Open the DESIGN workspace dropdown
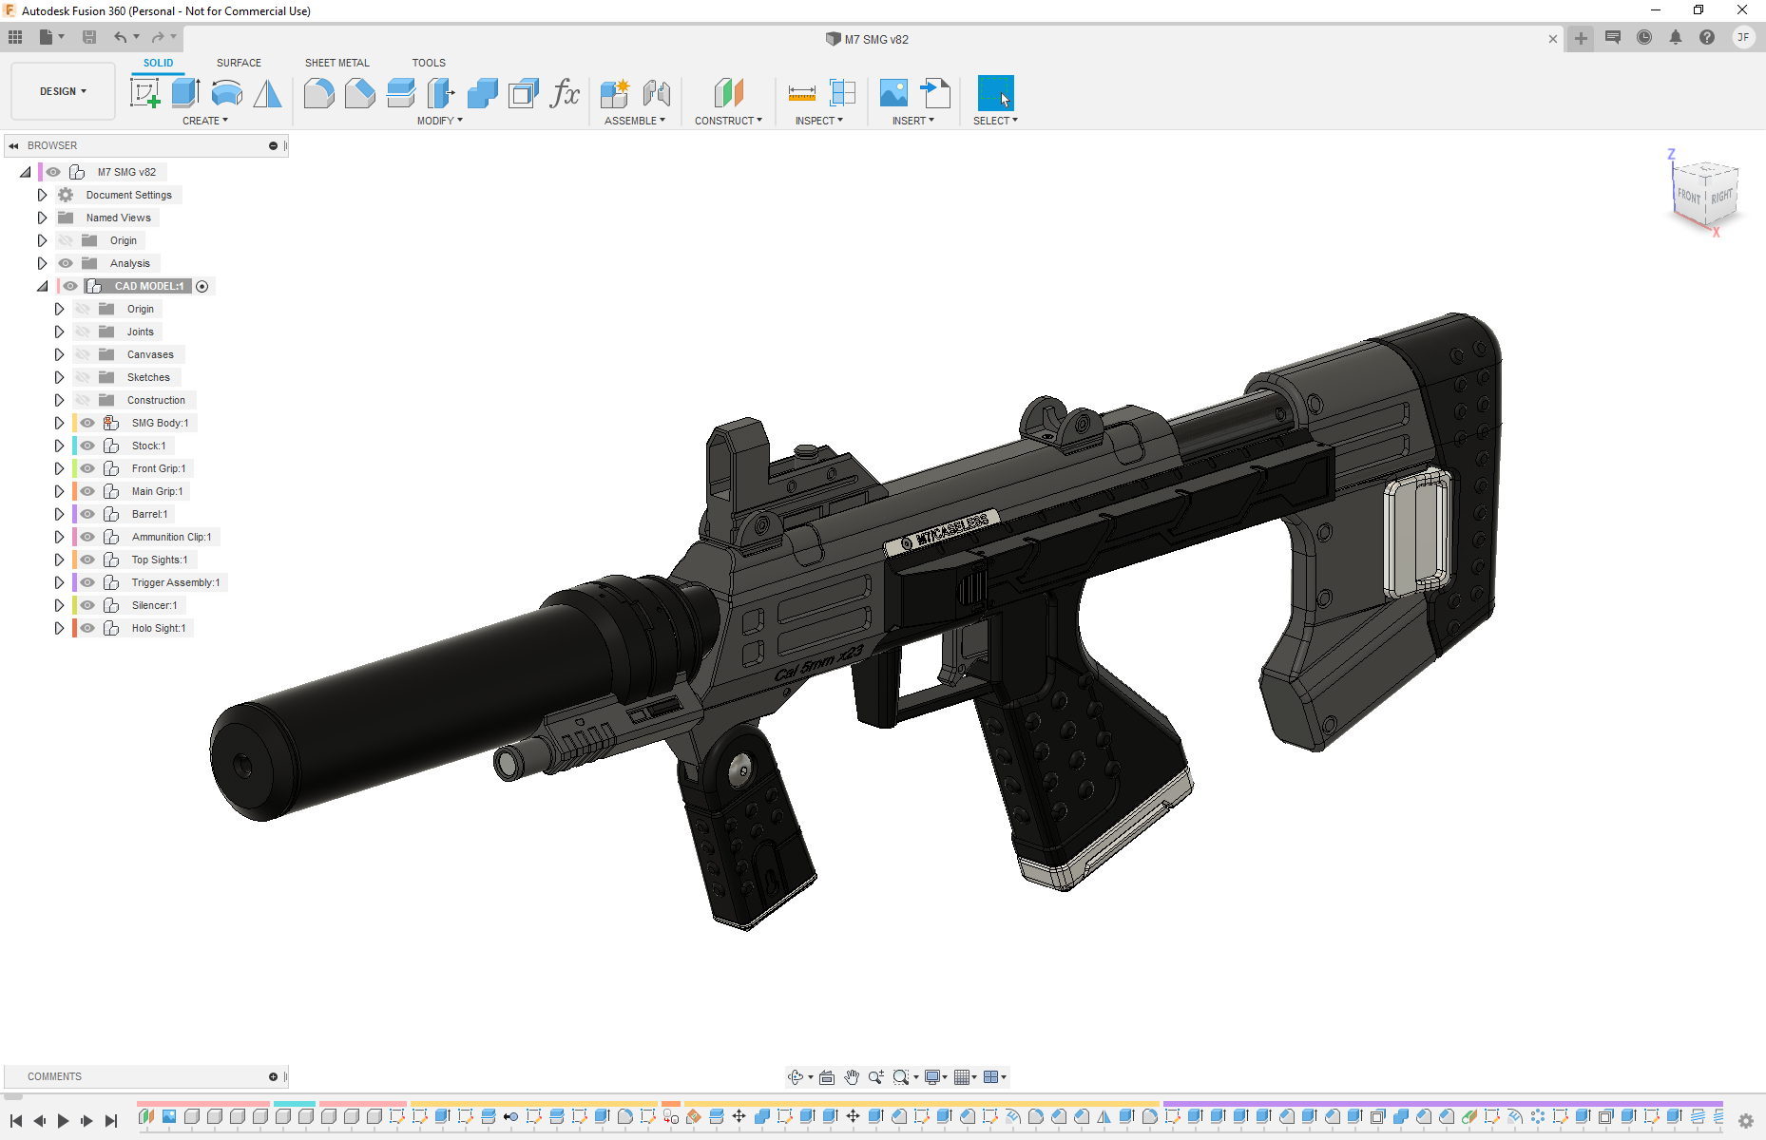This screenshot has width=1766, height=1140. (63, 91)
